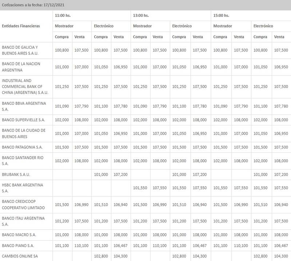Select Industrial and Commercial Bank of China name
This screenshot has width=291, height=261.
pos(23,86)
